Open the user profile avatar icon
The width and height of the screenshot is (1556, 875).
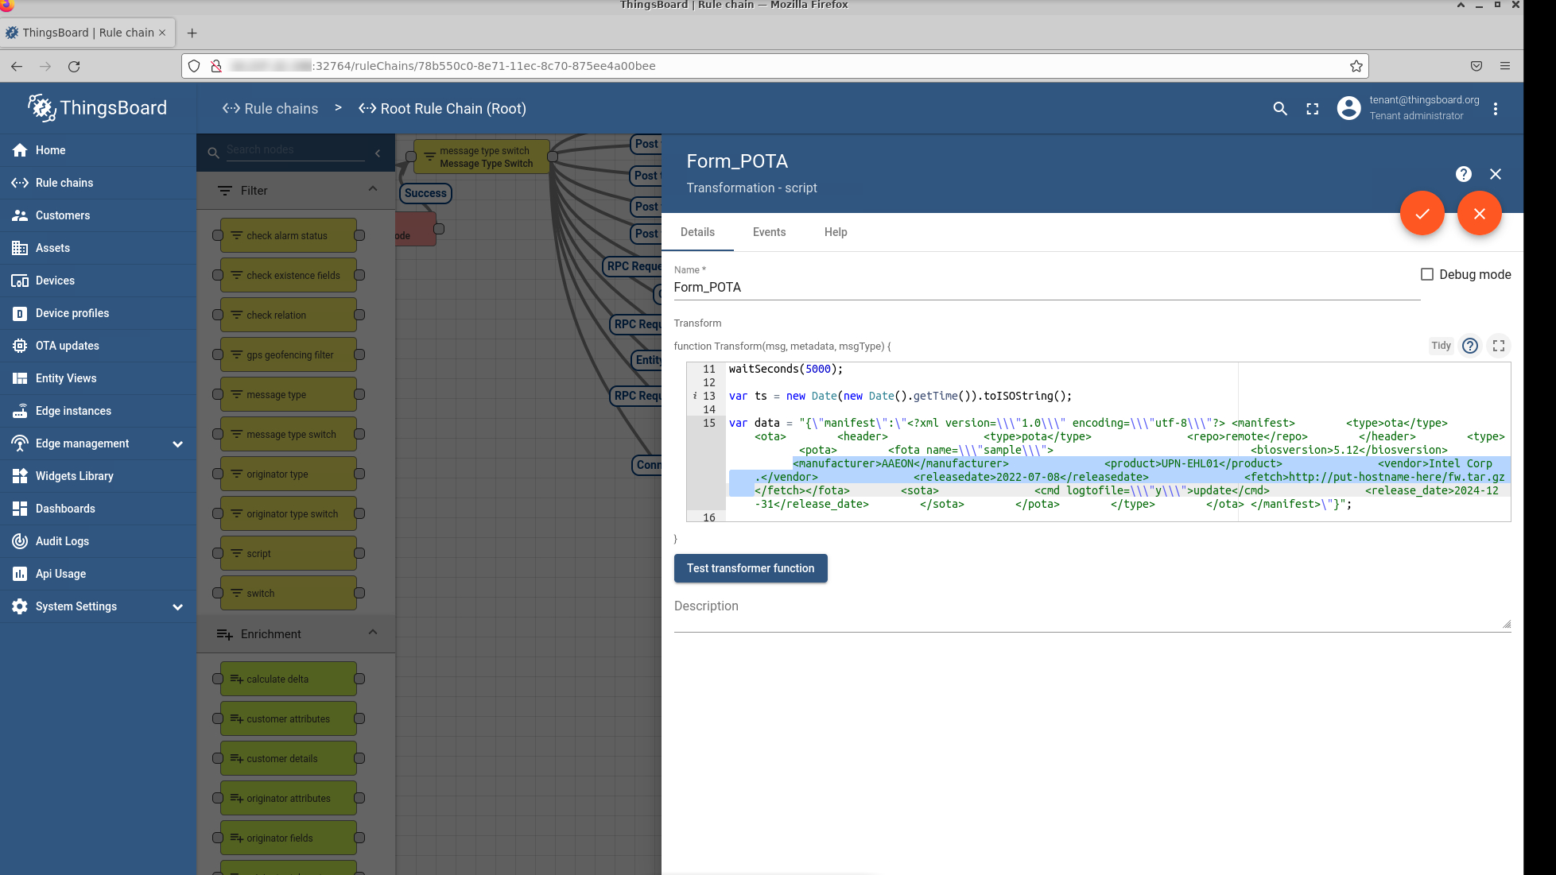pyautogui.click(x=1348, y=108)
